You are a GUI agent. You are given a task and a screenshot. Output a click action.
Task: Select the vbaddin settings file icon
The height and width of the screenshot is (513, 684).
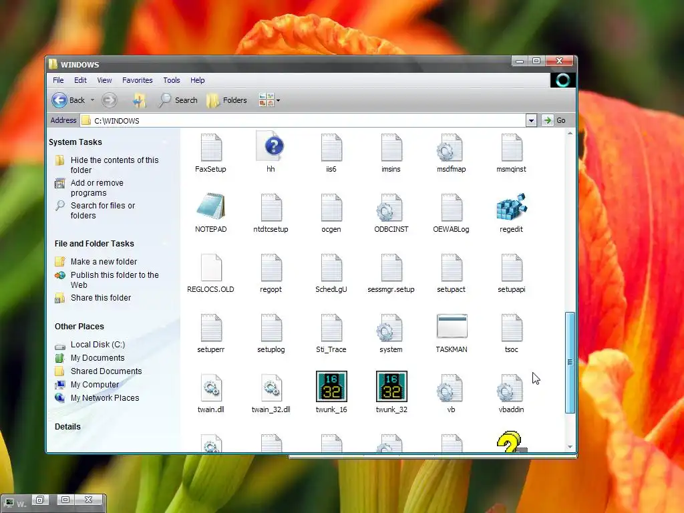[x=510, y=388]
